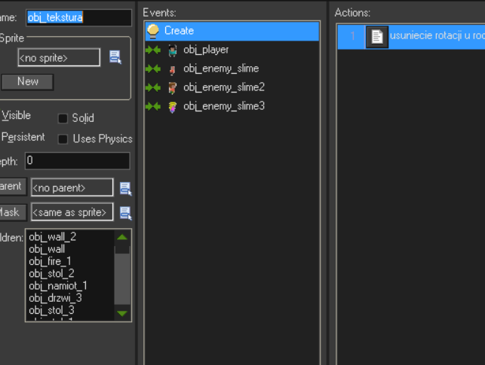Open the sprite selection menu icon
The width and height of the screenshot is (485, 365).
115,57
